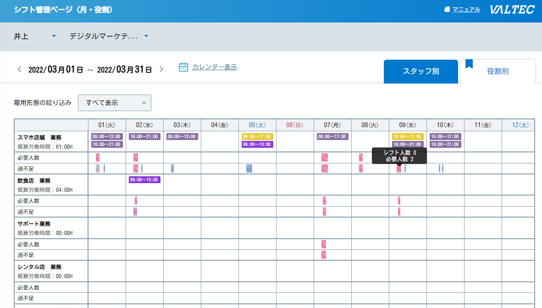This screenshot has width=542, height=308.
Task: Expand the 井上 staff dropdown
Action: 34,36
